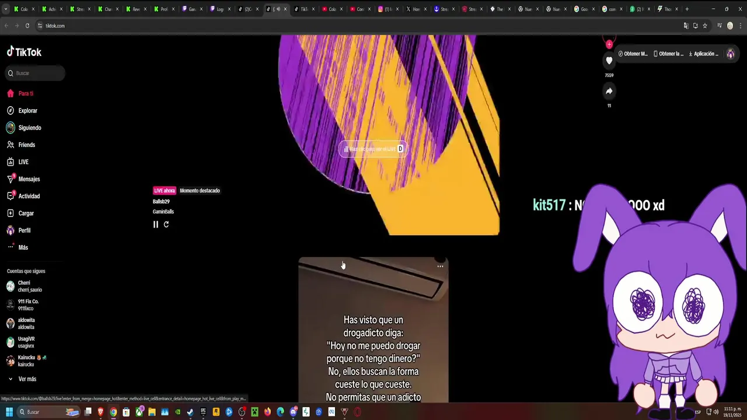Share the video with arrow icon
This screenshot has width=747, height=420.
pos(609,91)
